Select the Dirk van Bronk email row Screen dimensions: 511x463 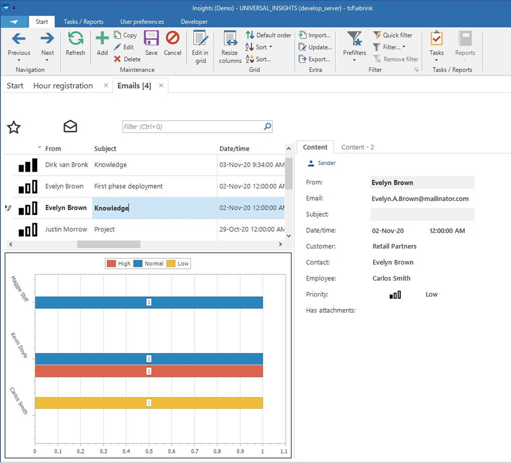pos(149,165)
